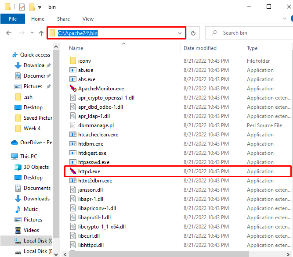The width and height of the screenshot is (293, 257).
Task: Click the Local Disk (E drive icon
Action: coord(18,252)
